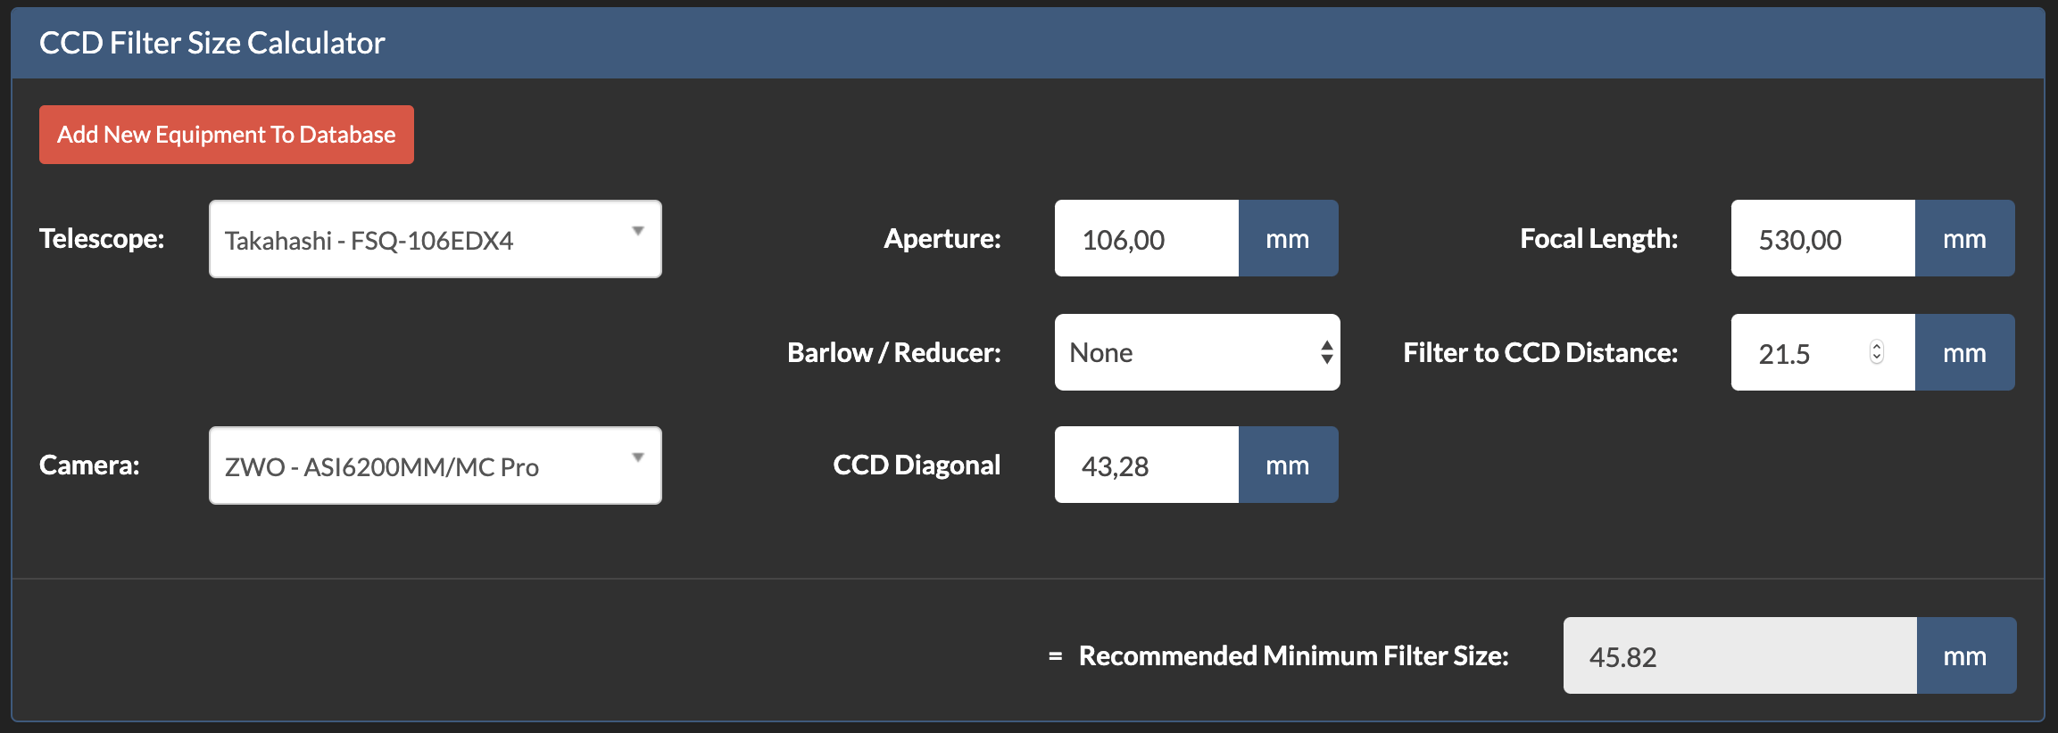Click the Aperture input field

(x=1146, y=239)
